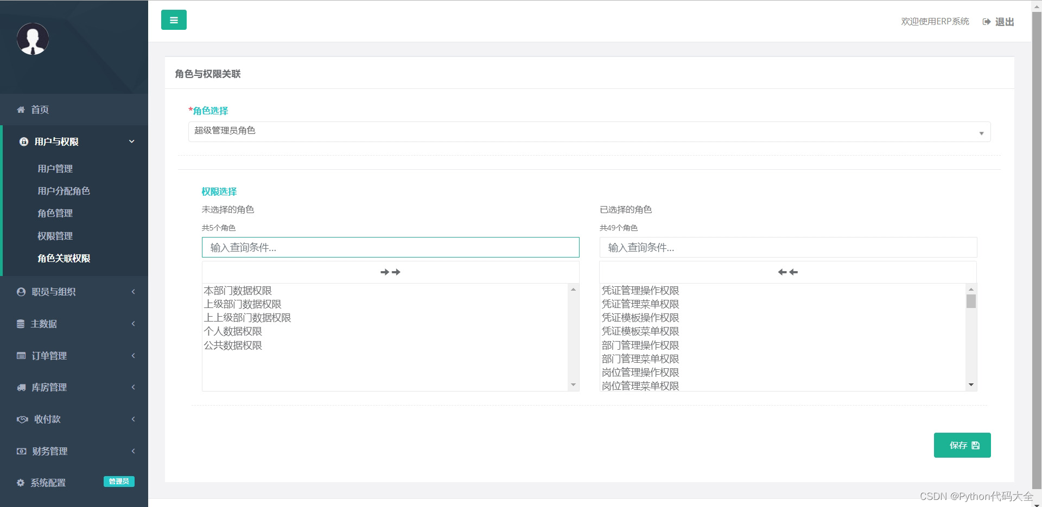The height and width of the screenshot is (507, 1042).
Task: Click the person icon beside 职员与组织
Action: [21, 292]
